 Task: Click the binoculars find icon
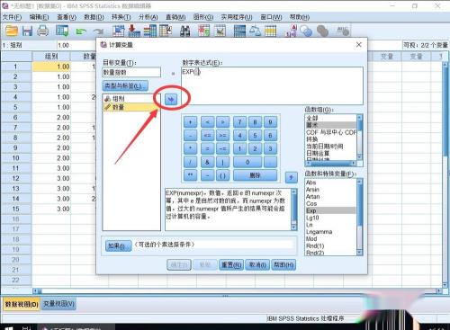point(184,31)
